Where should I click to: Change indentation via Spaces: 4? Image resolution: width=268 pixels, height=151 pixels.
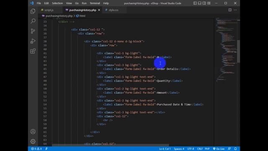(179, 149)
